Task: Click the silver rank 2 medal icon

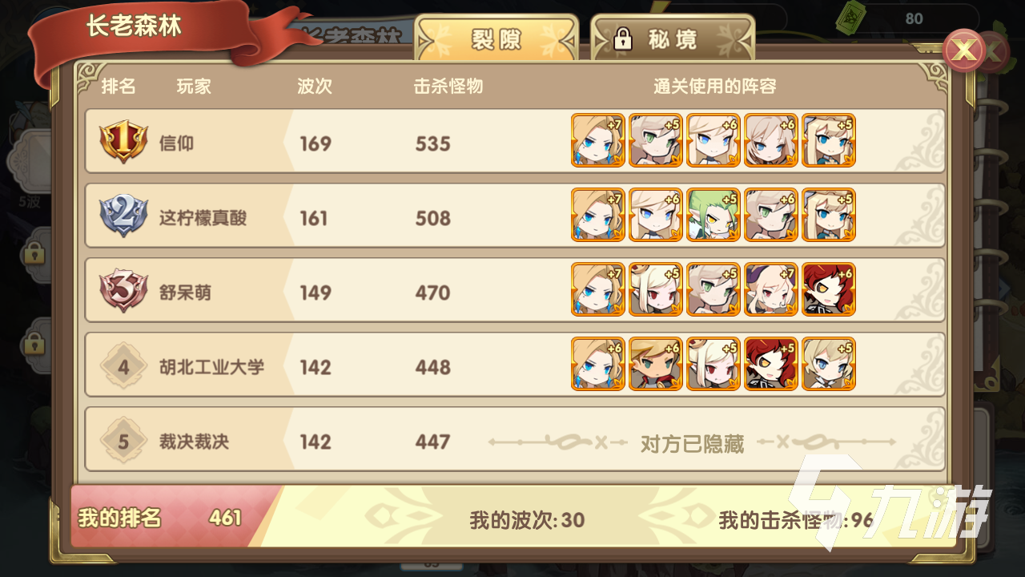Action: (x=123, y=217)
